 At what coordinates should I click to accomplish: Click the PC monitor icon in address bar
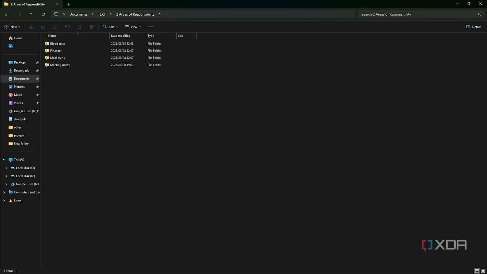click(56, 14)
